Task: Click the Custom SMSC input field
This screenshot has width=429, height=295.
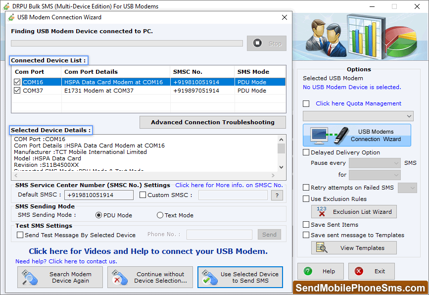Action: coord(233,195)
